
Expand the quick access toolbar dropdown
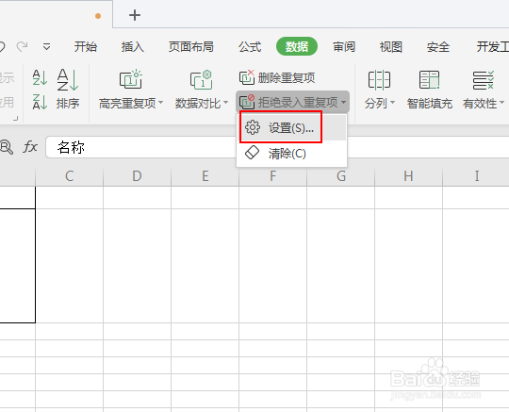(47, 47)
